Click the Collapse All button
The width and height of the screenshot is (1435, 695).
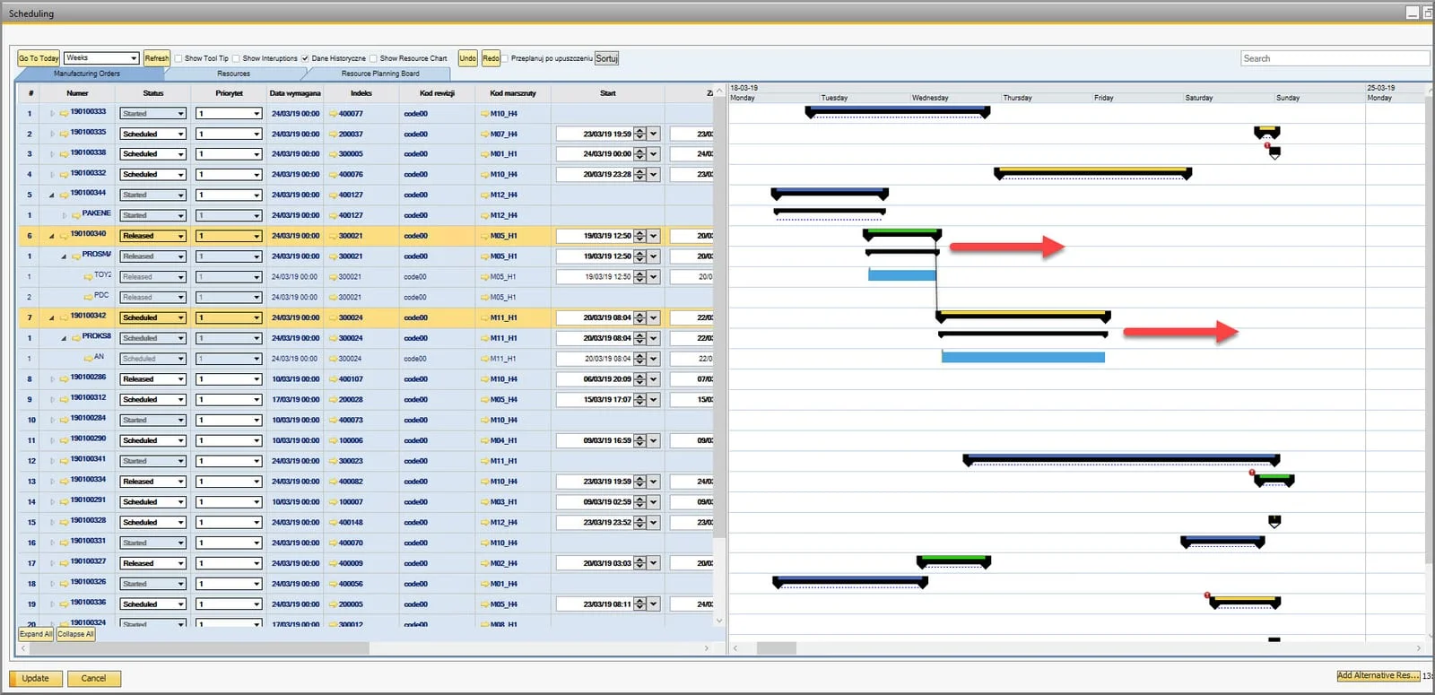(76, 634)
